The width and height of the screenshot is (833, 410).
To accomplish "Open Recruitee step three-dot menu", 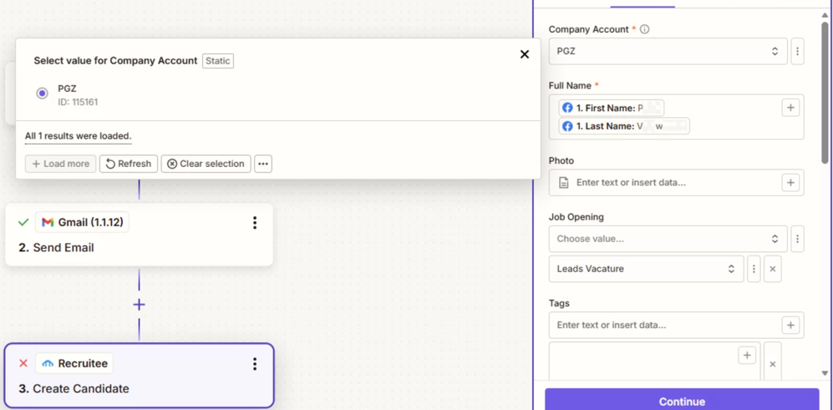I will tap(255, 364).
